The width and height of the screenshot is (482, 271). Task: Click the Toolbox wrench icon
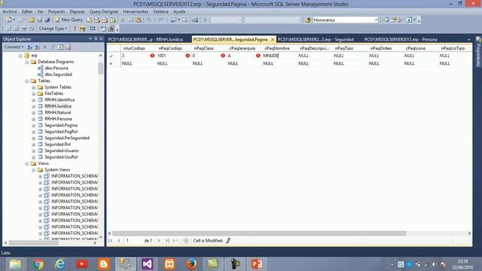coord(401,20)
